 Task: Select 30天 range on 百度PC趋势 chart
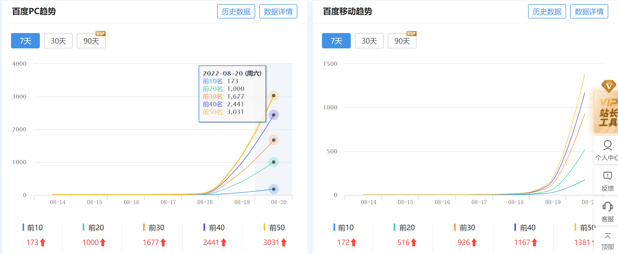(58, 40)
